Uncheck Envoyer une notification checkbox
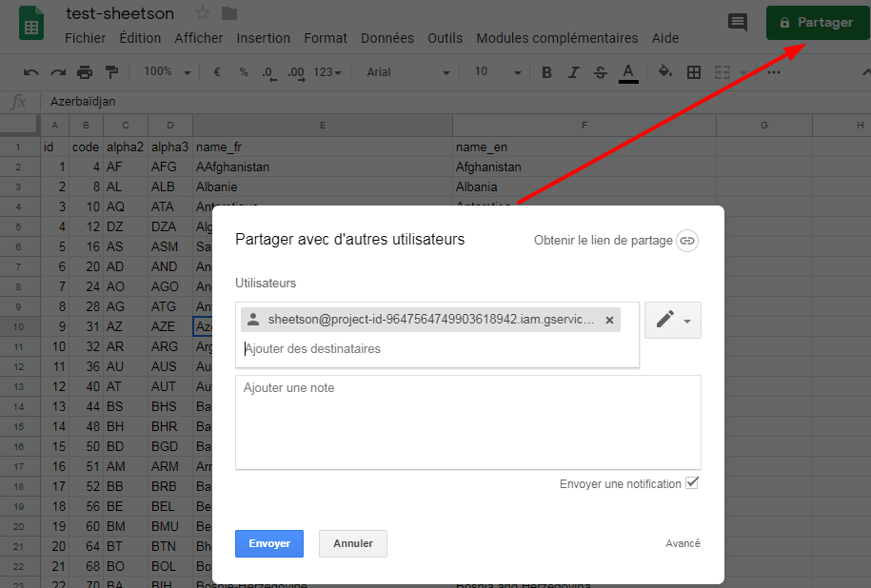The height and width of the screenshot is (588, 871). [692, 483]
